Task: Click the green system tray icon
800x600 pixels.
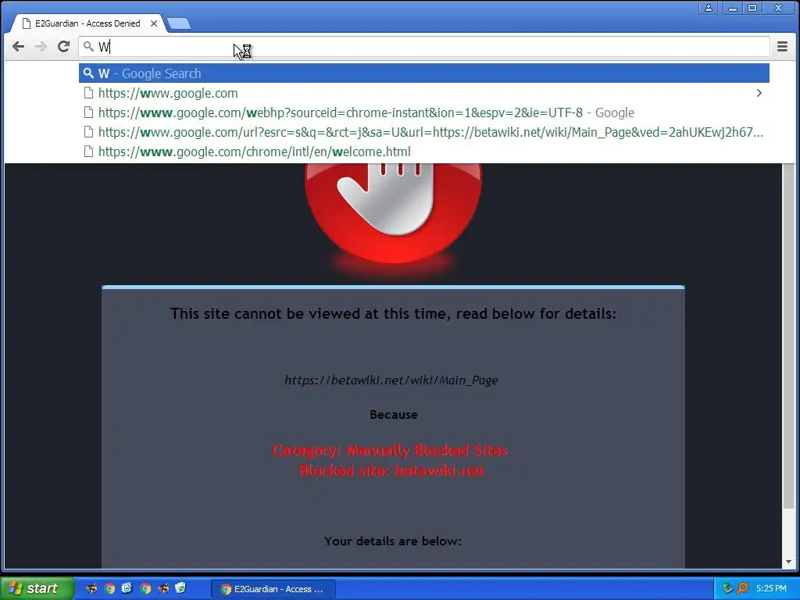Action: pyautogui.click(x=727, y=589)
